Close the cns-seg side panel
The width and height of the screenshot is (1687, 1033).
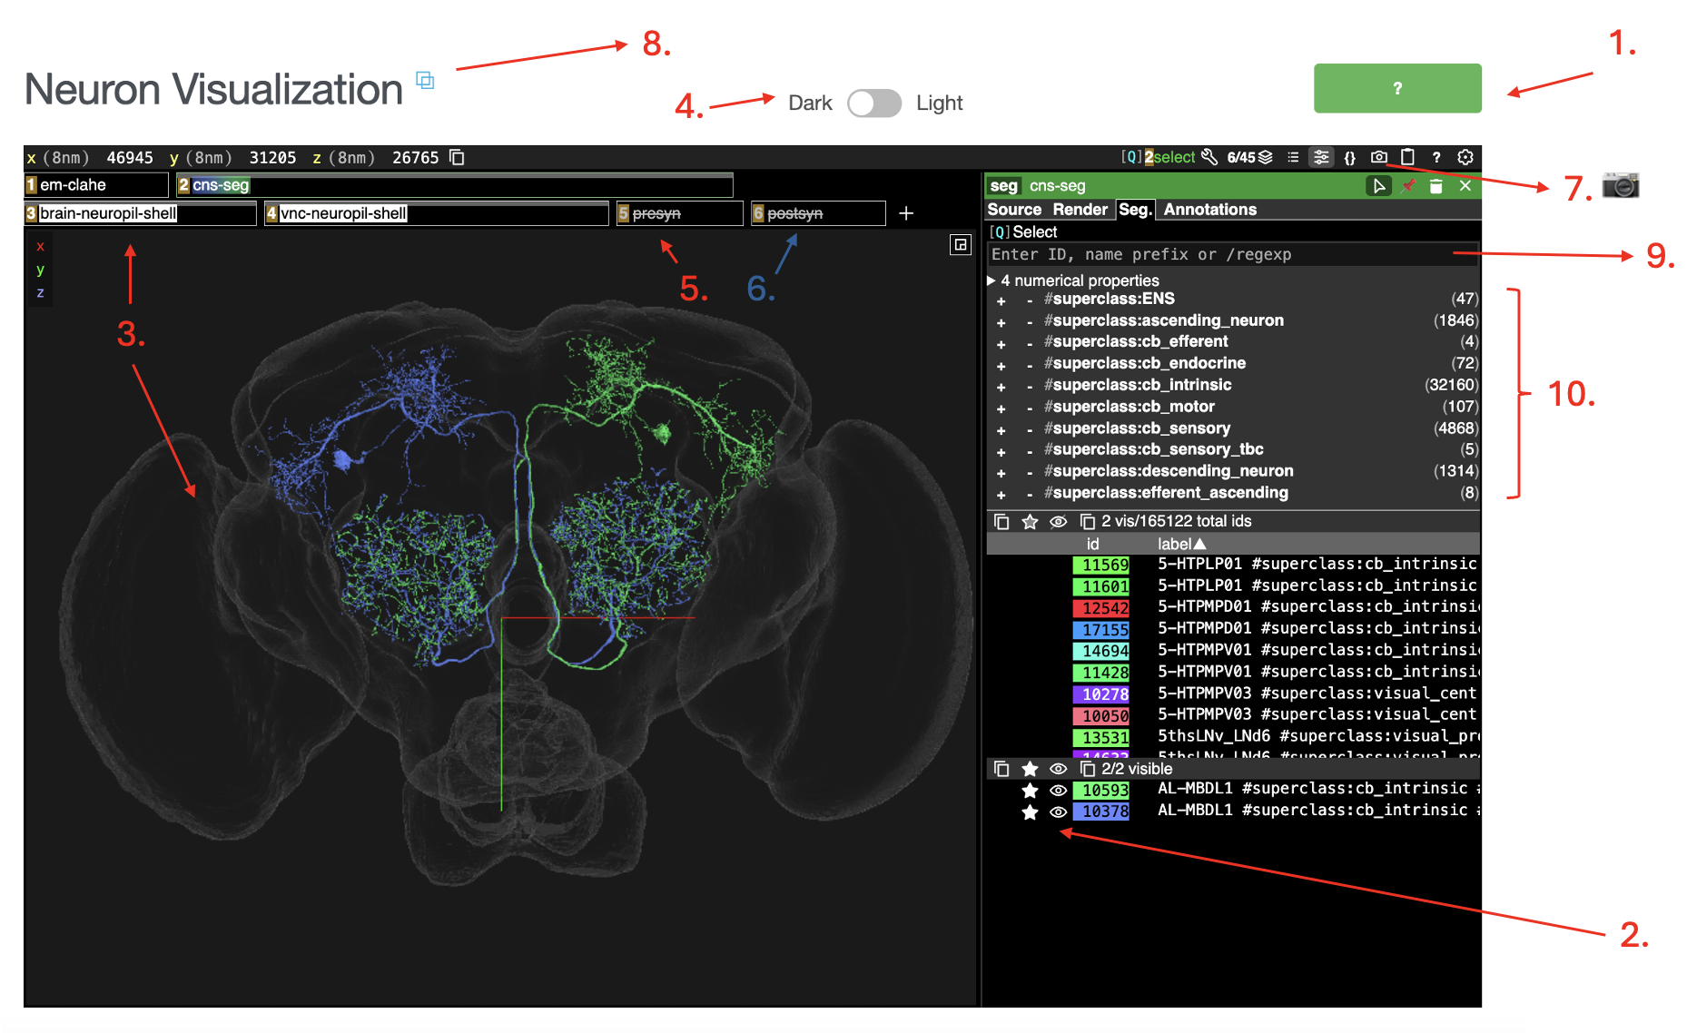[1465, 186]
